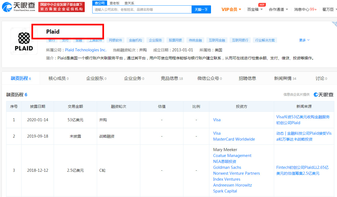Select the 查公司 search tab

[x=100, y=3]
